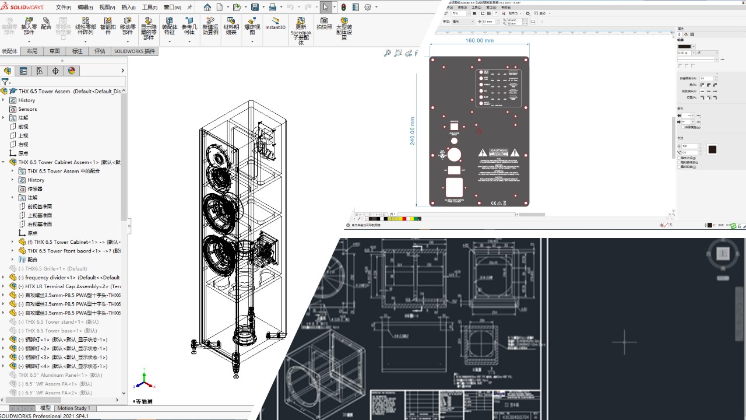Click the Home icon in the top toolbar
The height and width of the screenshot is (420, 746).
pyautogui.click(x=207, y=8)
